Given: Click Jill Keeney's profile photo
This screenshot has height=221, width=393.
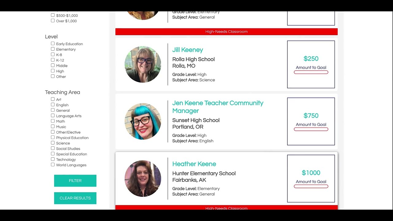Looking at the screenshot, I should pos(143,64).
